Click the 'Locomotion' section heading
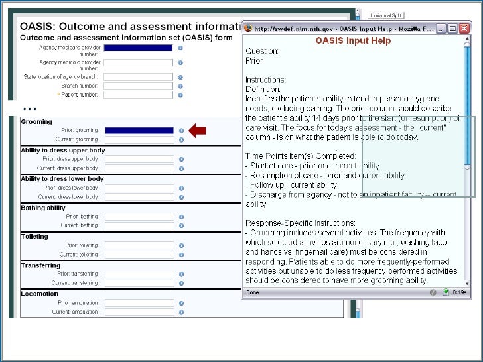 (x=39, y=294)
